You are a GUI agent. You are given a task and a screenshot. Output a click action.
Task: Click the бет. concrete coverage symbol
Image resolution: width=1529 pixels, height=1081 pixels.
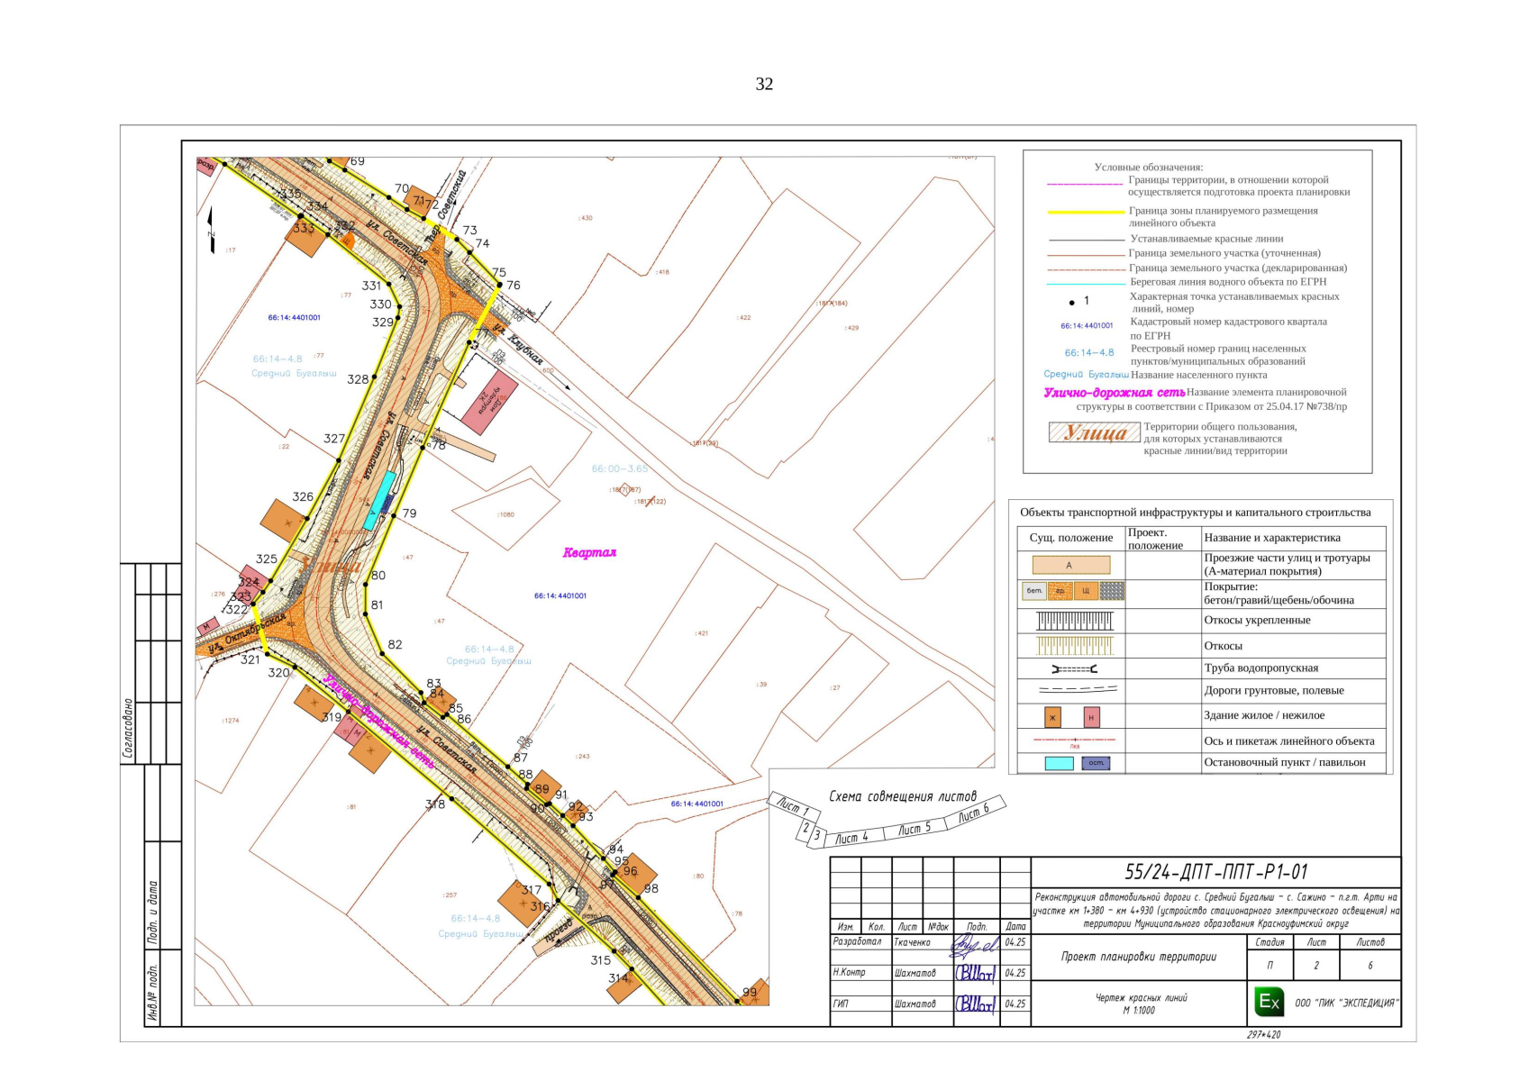tap(1034, 591)
